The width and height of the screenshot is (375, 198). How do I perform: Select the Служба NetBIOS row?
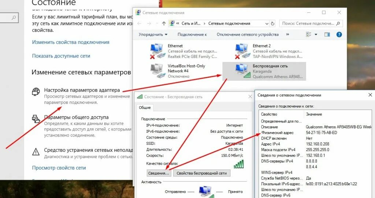pos(315,178)
